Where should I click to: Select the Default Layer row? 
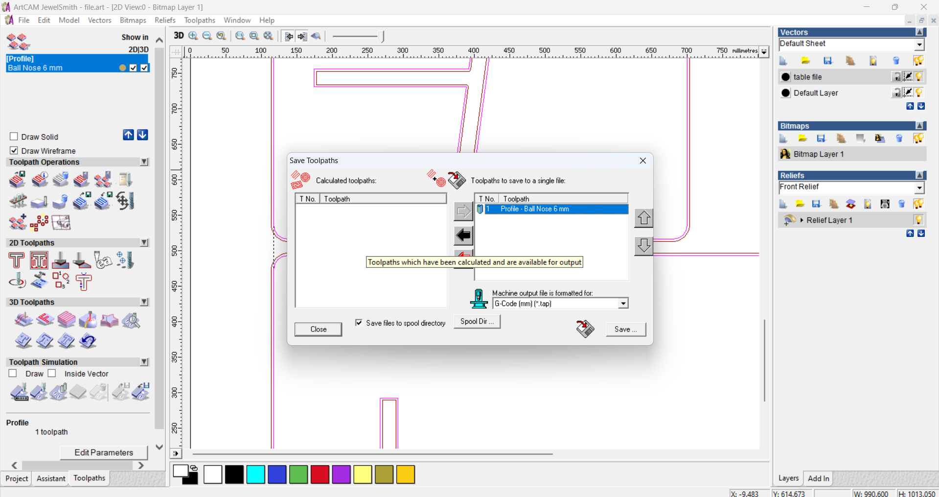(x=852, y=93)
